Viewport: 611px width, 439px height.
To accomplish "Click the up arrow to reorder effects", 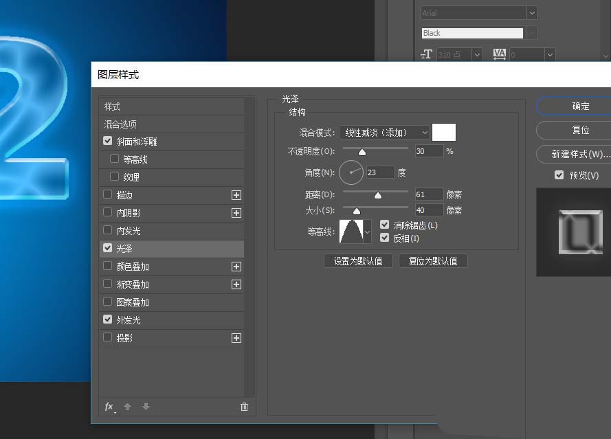I will tap(128, 407).
